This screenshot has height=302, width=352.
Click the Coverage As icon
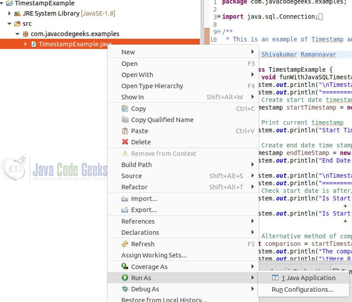(125, 266)
